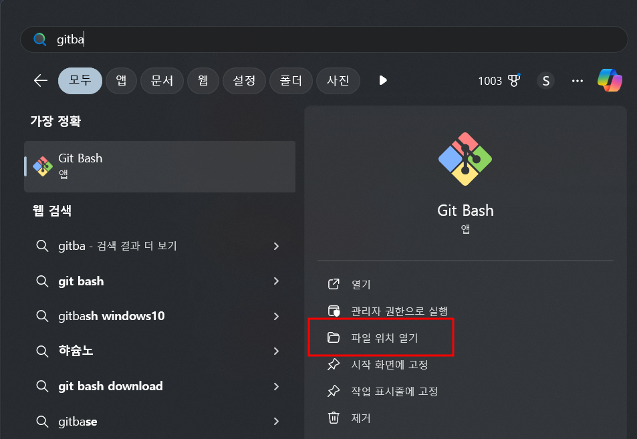Expand 'git bash download' suggestion arrow

click(276, 386)
